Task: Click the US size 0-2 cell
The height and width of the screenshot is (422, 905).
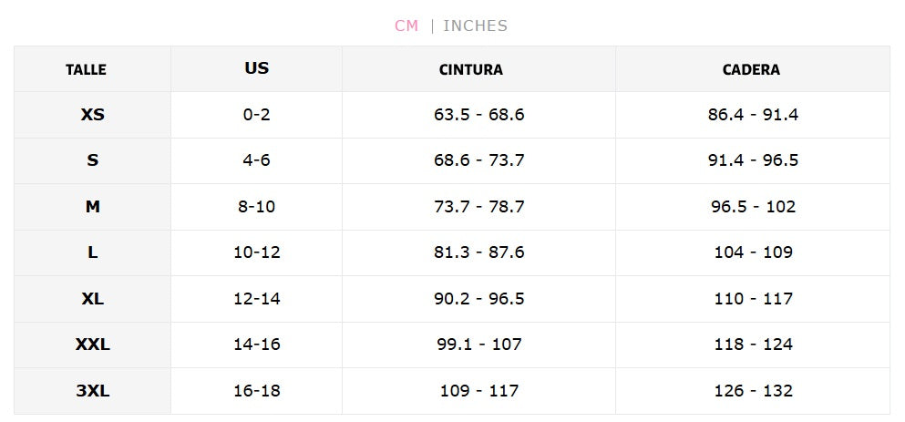Action: [x=256, y=115]
